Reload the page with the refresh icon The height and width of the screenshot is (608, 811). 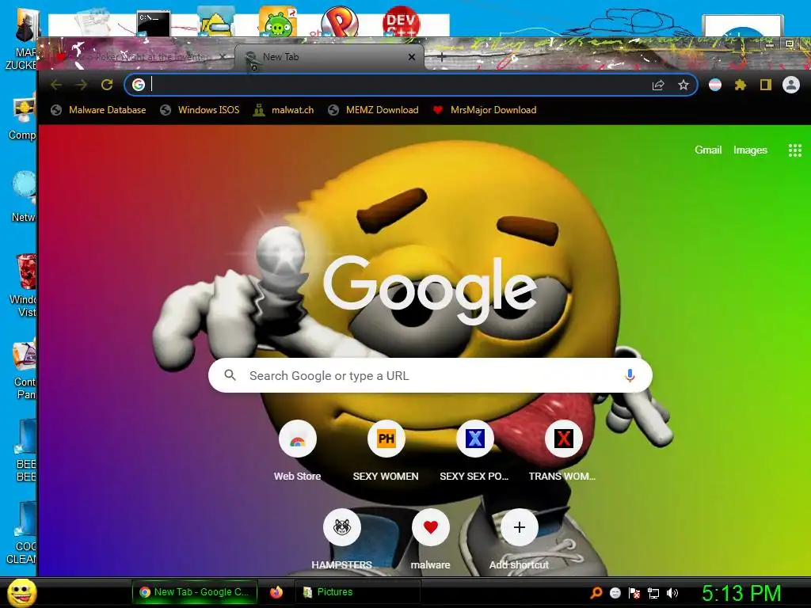(x=107, y=85)
